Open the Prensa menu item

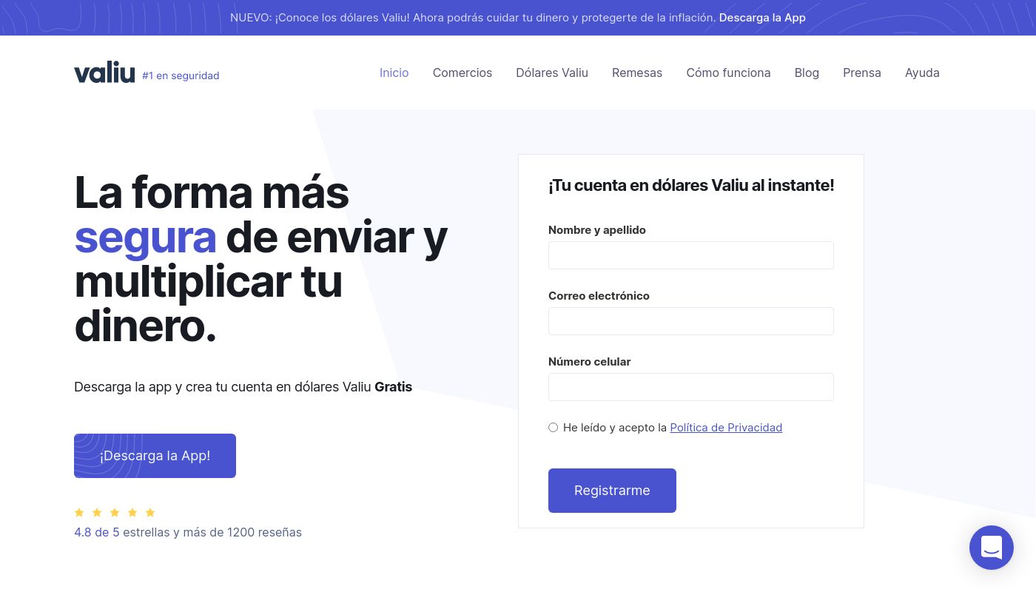pos(862,73)
